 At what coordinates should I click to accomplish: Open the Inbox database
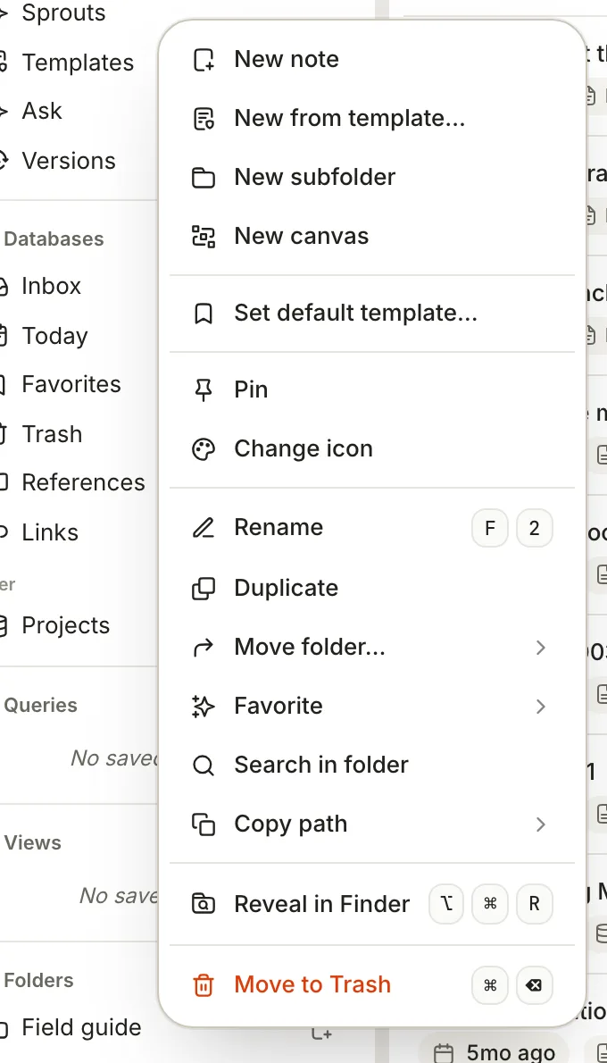tap(51, 286)
